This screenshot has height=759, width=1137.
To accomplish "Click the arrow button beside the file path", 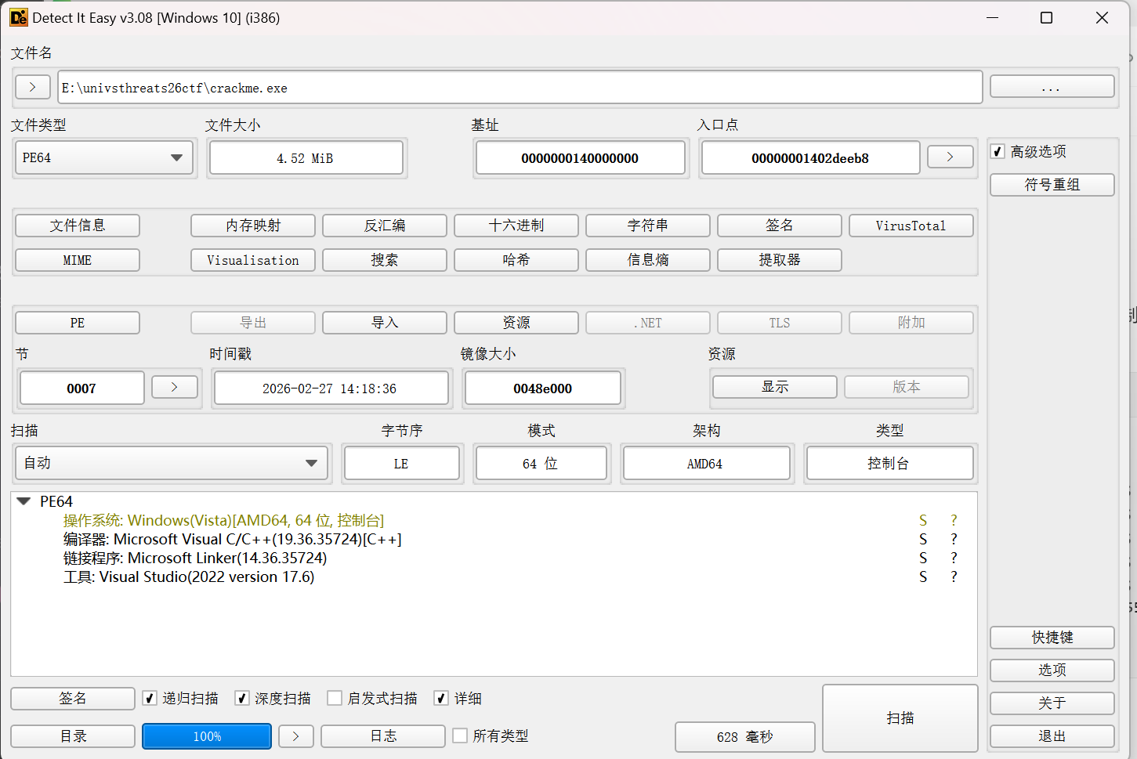I will [33, 87].
